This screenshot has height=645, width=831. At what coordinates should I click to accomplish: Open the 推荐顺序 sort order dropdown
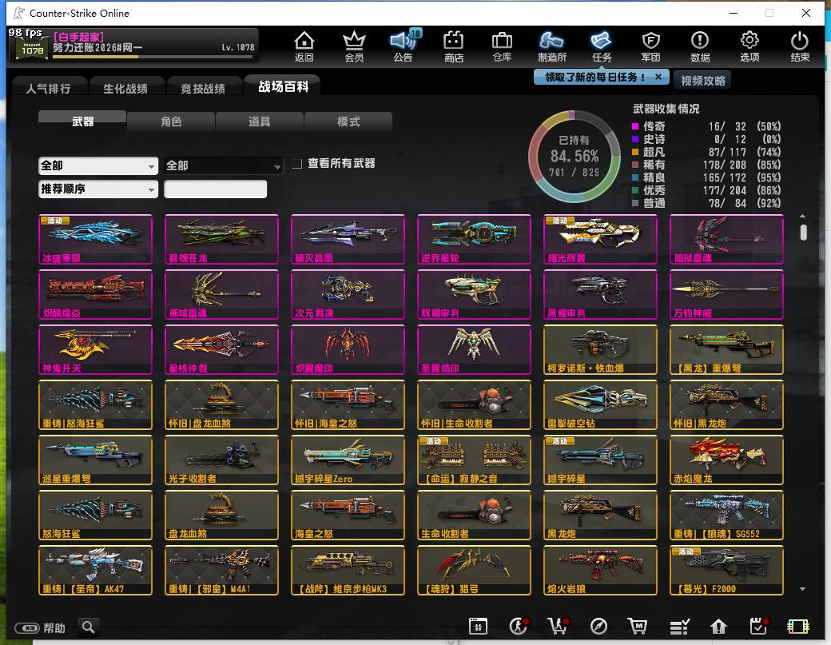tap(98, 189)
